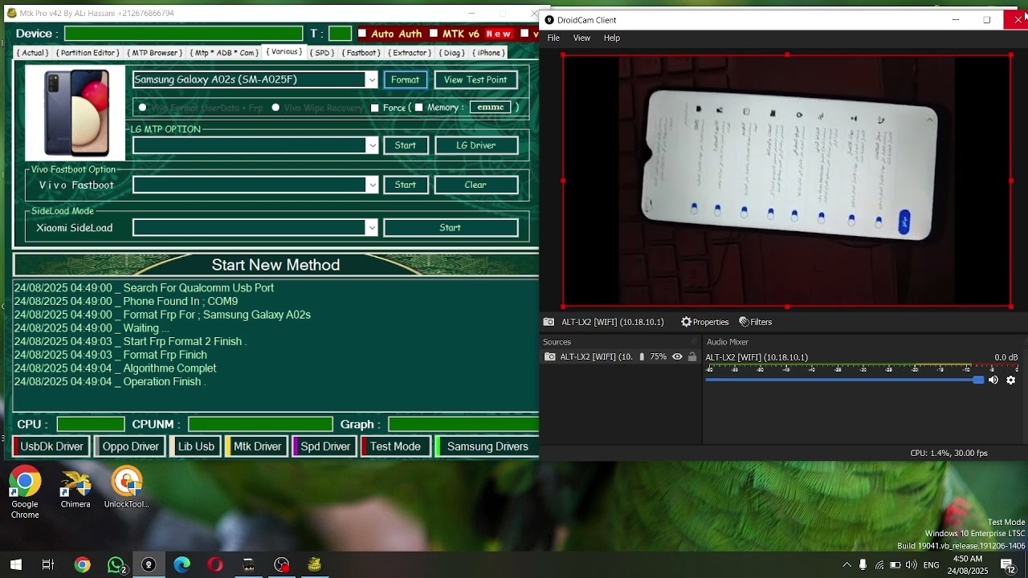Select Vivo Format UserData + Frp radio
1028x578 pixels.
(142, 108)
